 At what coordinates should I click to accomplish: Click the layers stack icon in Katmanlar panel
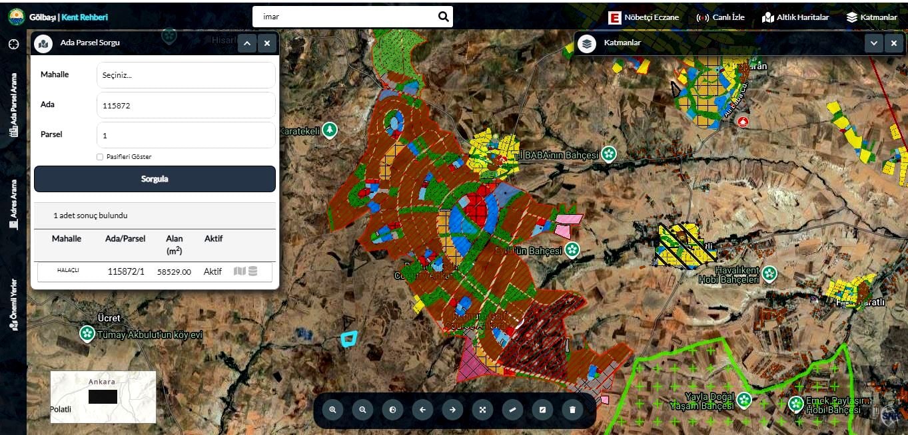coord(587,44)
